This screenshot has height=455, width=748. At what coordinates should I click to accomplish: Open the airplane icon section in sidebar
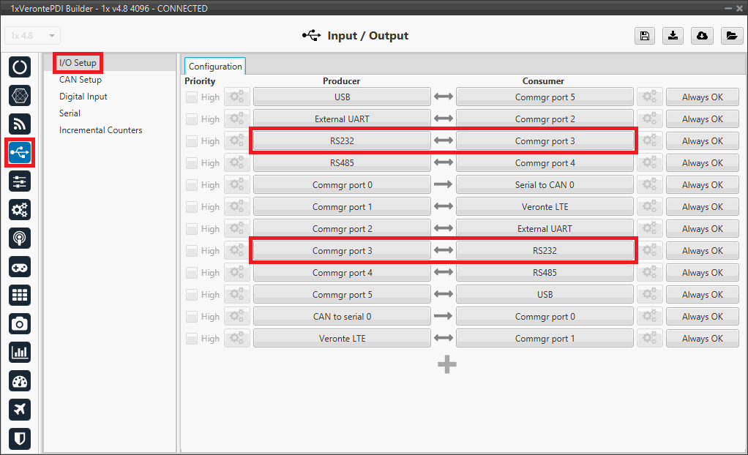click(x=20, y=409)
